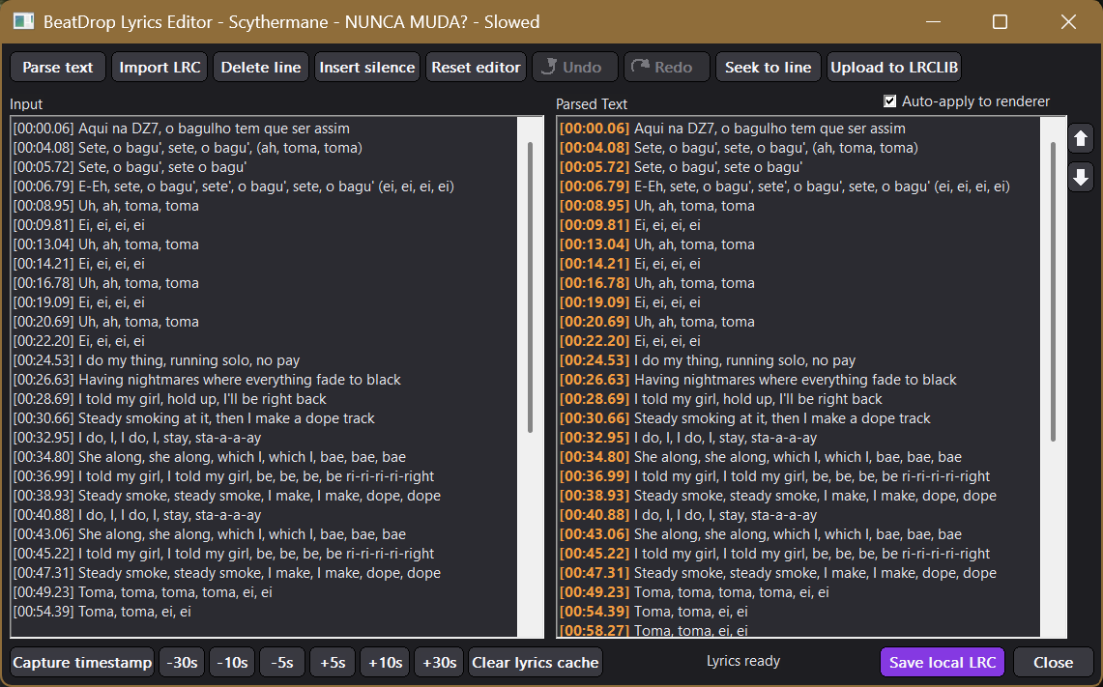The image size is (1103, 687).
Task: Disable Auto-apply to renderer checkbox
Action: 890,101
